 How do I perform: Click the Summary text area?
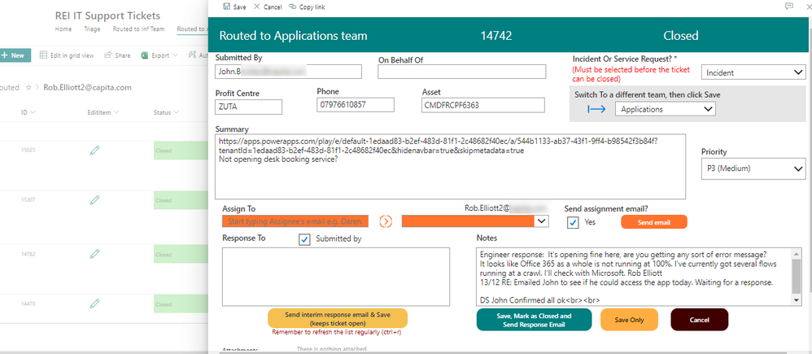coord(451,166)
